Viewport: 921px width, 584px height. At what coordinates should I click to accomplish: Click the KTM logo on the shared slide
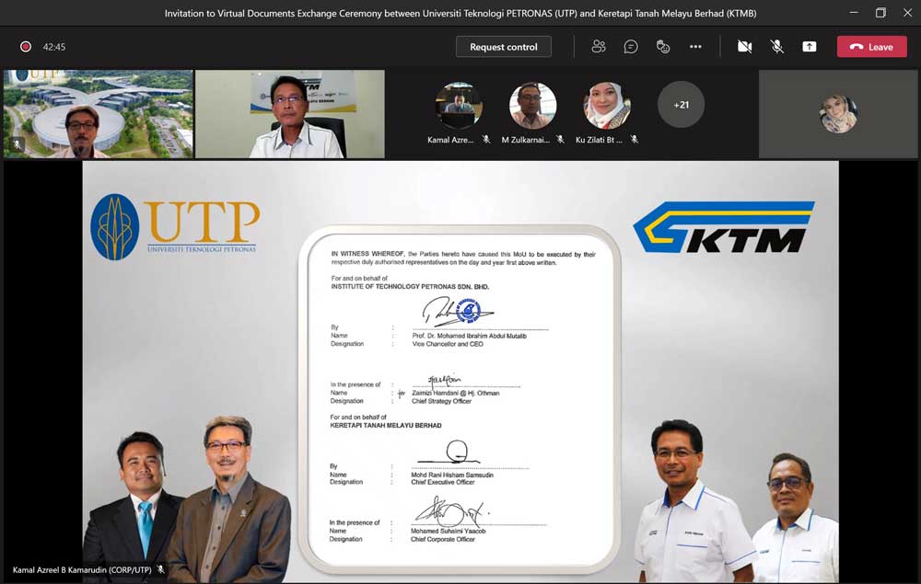[724, 227]
